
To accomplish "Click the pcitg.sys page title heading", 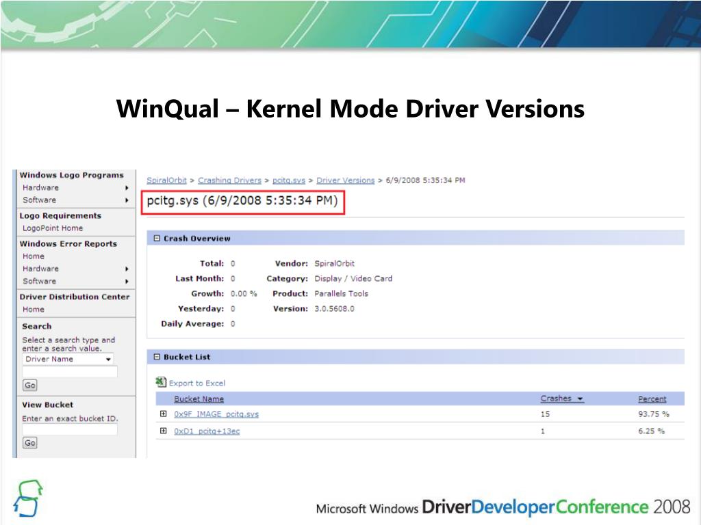I will [242, 200].
